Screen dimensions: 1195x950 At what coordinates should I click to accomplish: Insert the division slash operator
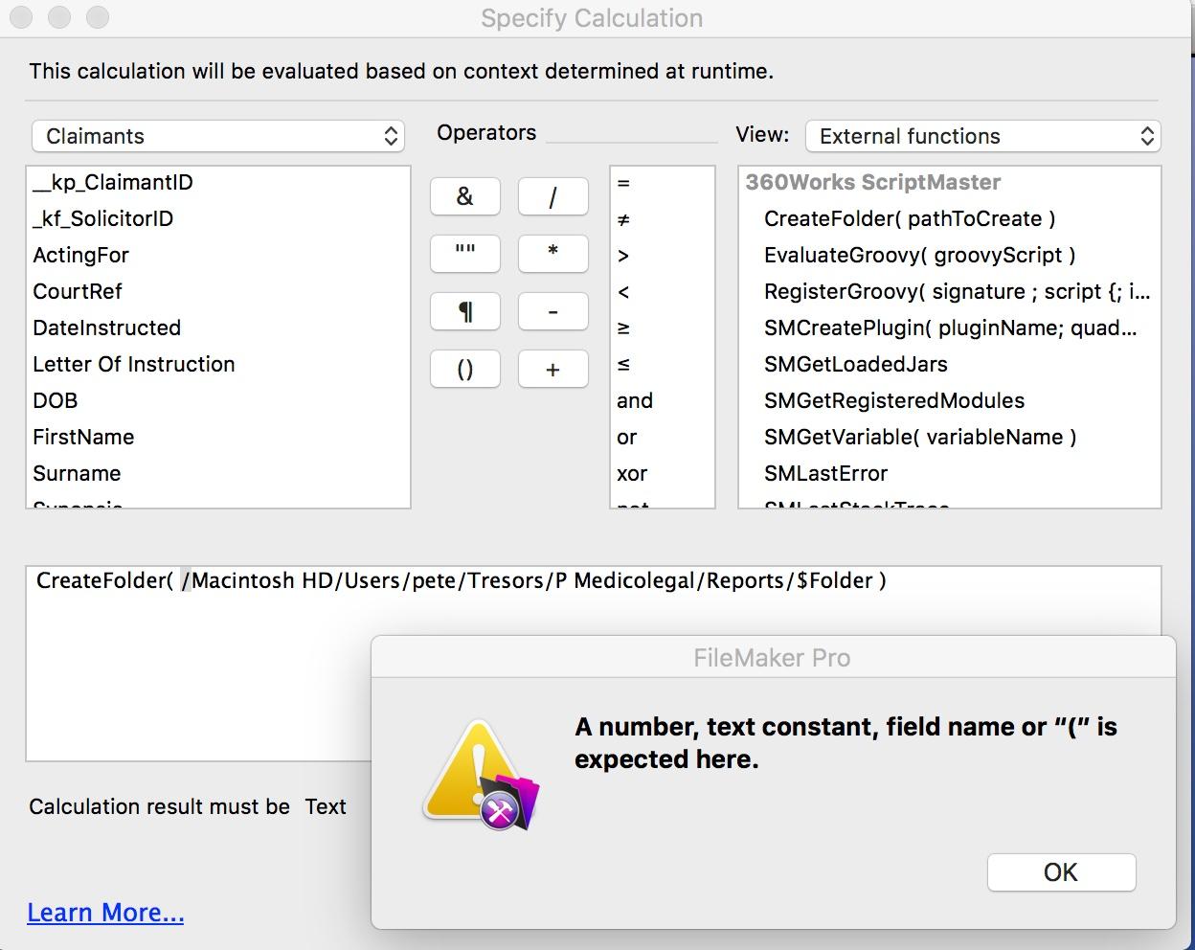[552, 196]
